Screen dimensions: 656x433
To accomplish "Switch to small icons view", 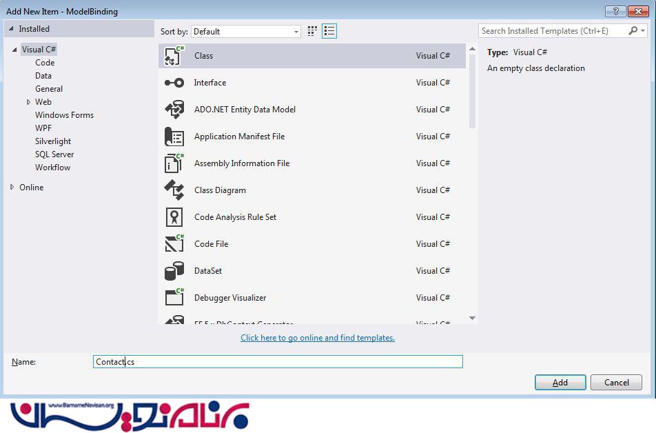I will click(312, 31).
